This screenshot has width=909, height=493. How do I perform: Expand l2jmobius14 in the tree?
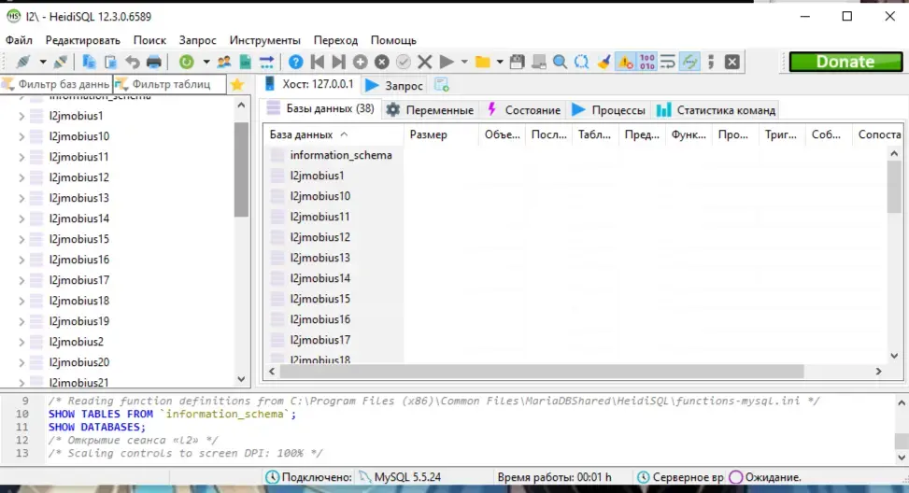tap(21, 219)
